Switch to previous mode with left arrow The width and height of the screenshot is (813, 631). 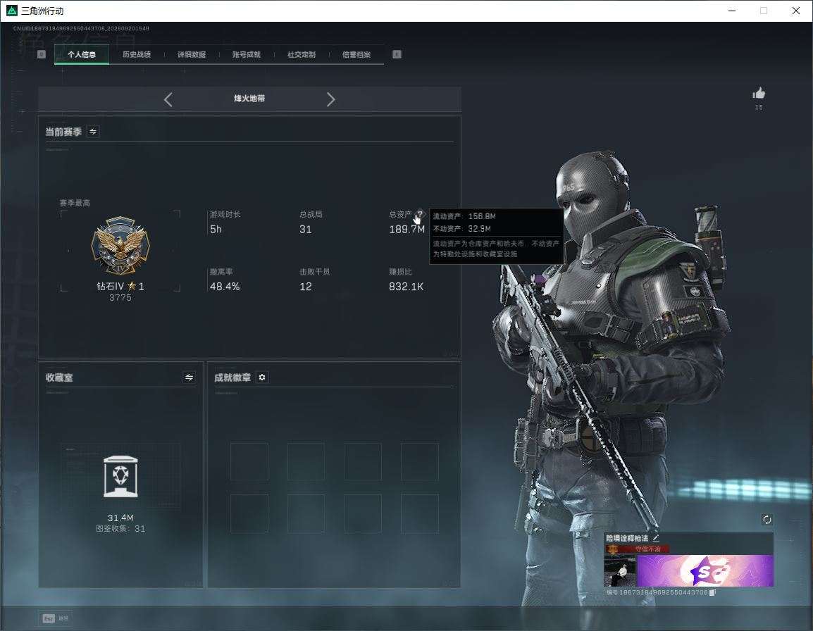click(x=168, y=99)
